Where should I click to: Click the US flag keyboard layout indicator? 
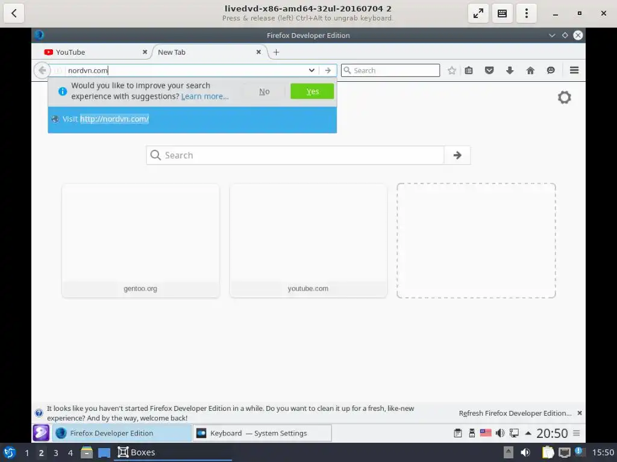(486, 433)
